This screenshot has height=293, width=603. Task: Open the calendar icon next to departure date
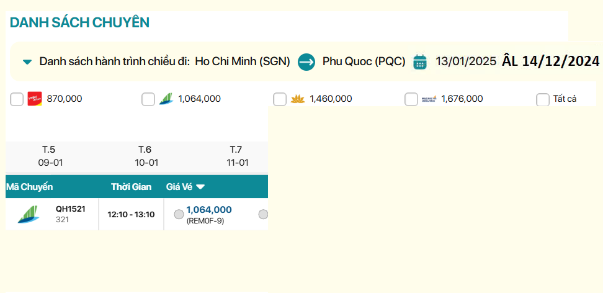(420, 61)
